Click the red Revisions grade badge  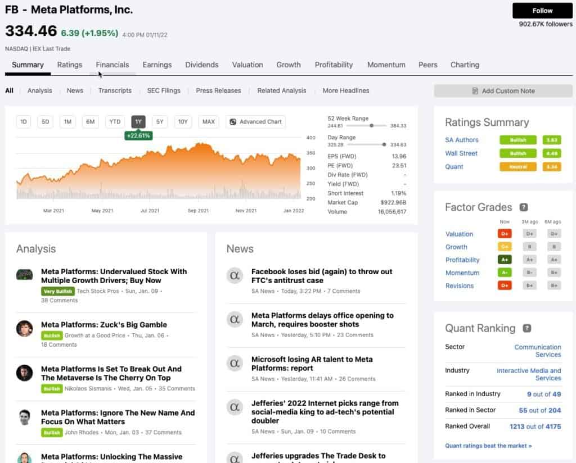505,285
